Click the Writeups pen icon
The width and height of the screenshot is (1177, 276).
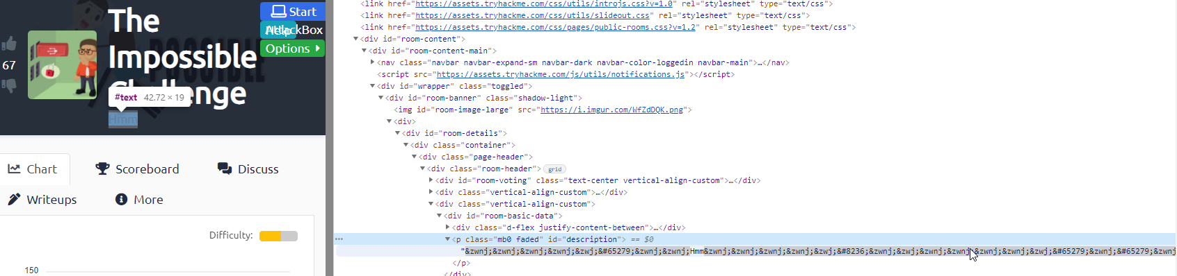coord(14,199)
